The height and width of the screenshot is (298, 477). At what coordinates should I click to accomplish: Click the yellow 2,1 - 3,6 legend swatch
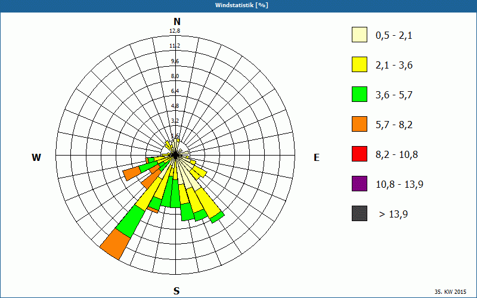pos(360,64)
